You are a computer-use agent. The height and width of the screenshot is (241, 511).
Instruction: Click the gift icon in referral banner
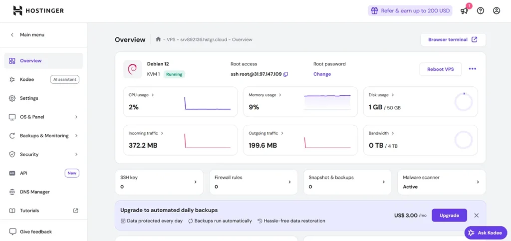(x=375, y=11)
